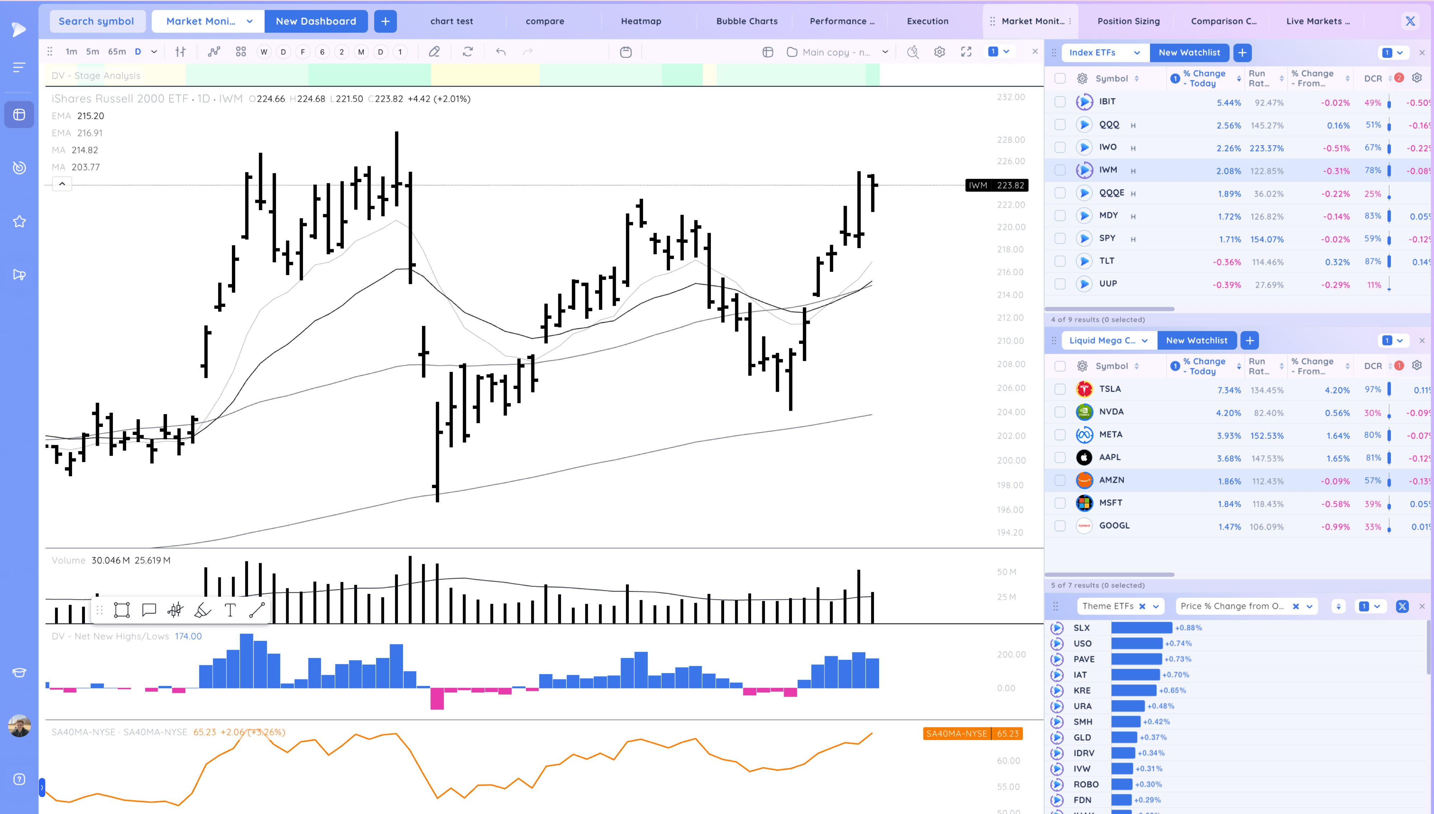Image resolution: width=1434 pixels, height=814 pixels.
Task: Click the refresh chart icon
Action: pyautogui.click(x=468, y=52)
